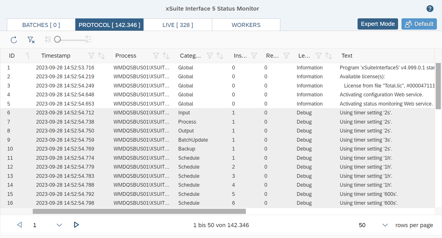Refresh the protocol log table

13,40
